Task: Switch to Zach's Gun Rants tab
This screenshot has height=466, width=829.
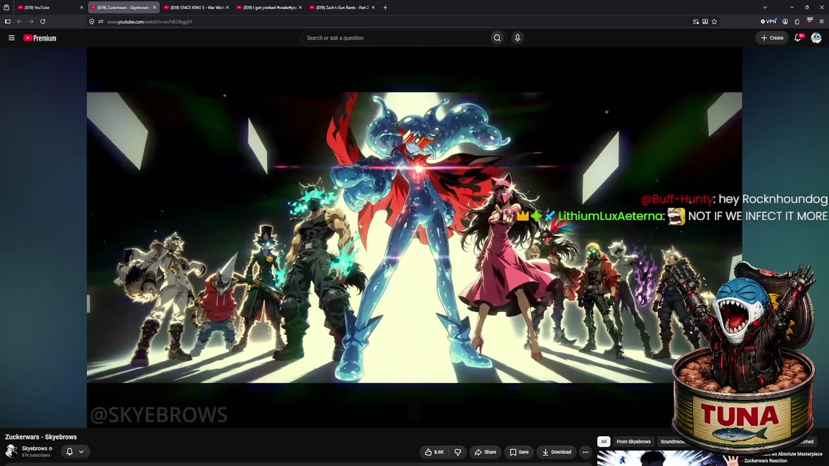Action: (342, 7)
